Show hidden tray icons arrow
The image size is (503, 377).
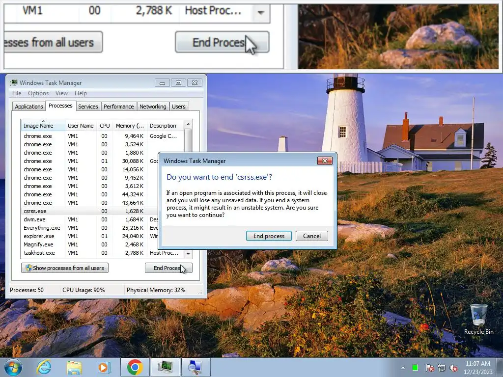point(403,368)
